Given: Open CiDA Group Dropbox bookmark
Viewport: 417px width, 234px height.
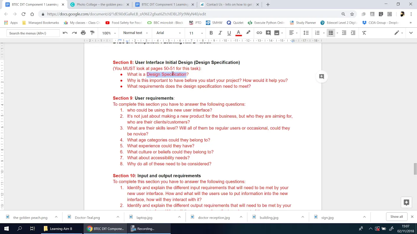Looking at the screenshot, I should pyautogui.click(x=381, y=23).
